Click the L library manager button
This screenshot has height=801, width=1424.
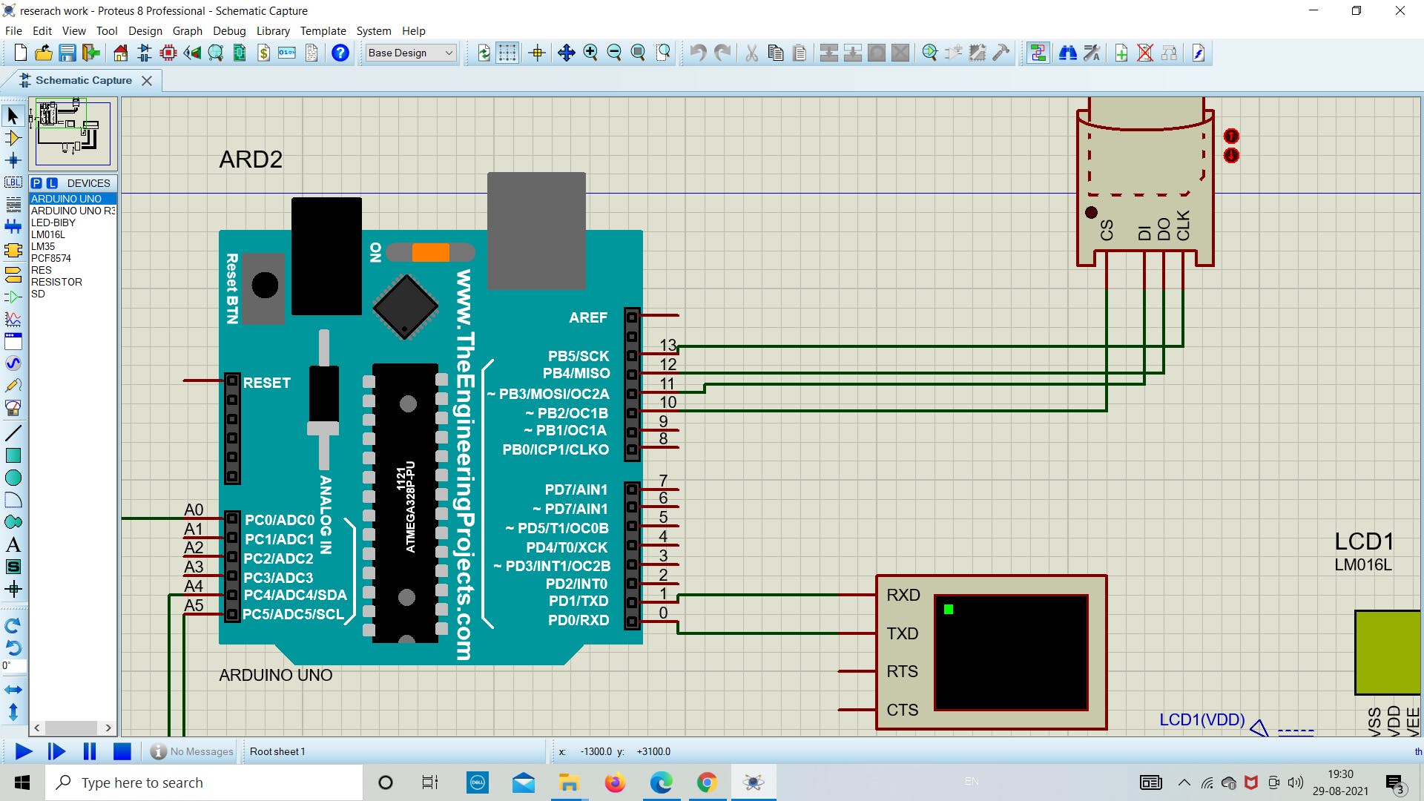[52, 183]
